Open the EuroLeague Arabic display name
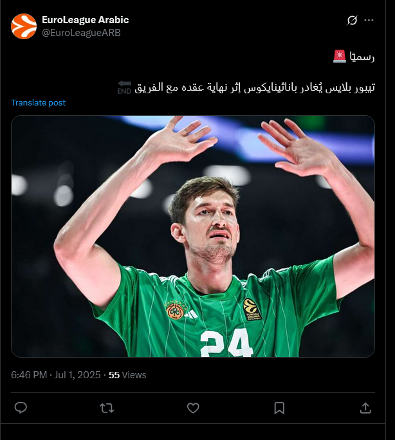395x440 pixels. pos(86,20)
